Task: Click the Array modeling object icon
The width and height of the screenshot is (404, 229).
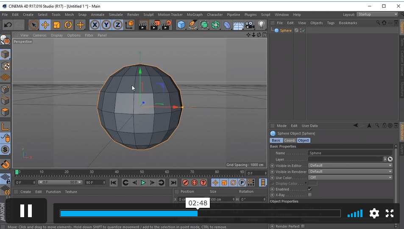Action: [x=216, y=25]
